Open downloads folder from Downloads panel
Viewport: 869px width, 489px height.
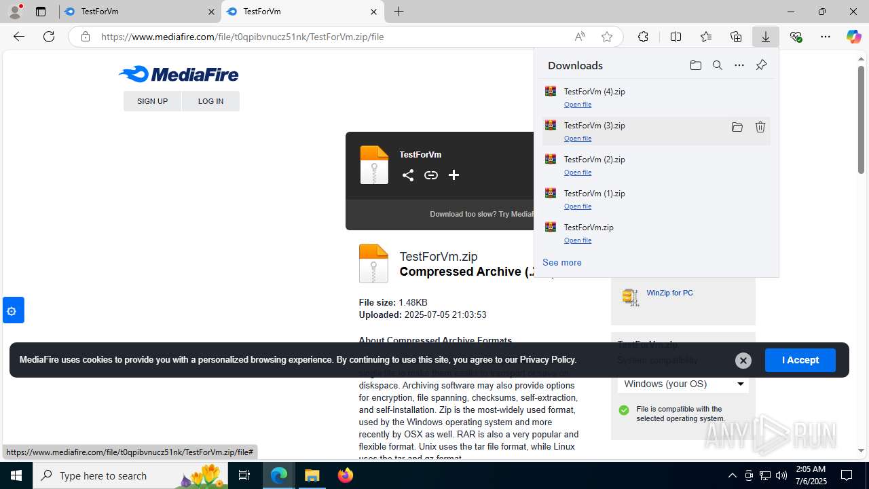(x=695, y=65)
